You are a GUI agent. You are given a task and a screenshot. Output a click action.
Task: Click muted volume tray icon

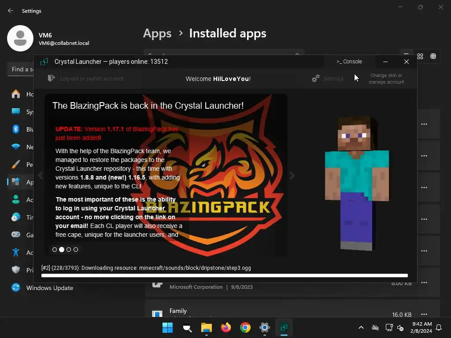[x=400, y=327]
